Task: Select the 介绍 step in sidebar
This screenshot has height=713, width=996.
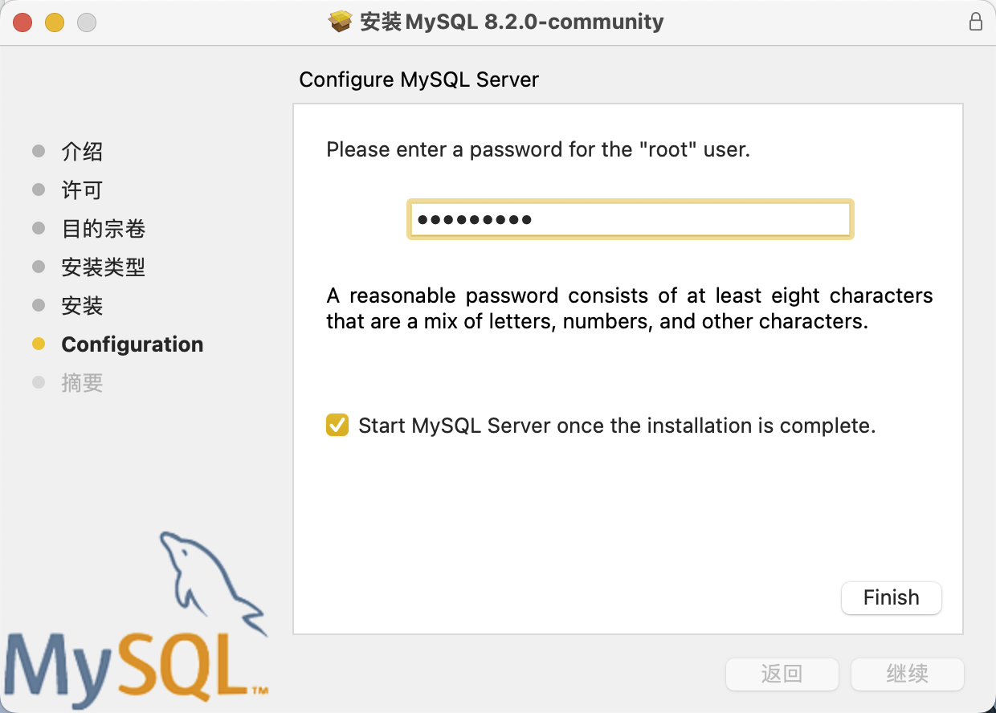Action: pos(82,152)
